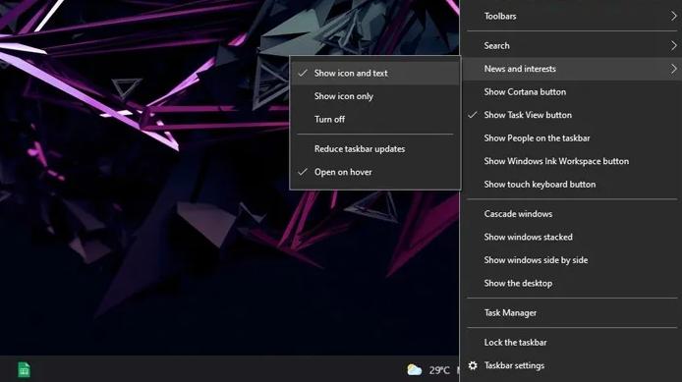Select Cascade windows

click(572, 214)
